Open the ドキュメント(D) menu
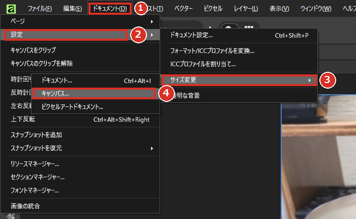356x219 pixels. click(x=110, y=9)
